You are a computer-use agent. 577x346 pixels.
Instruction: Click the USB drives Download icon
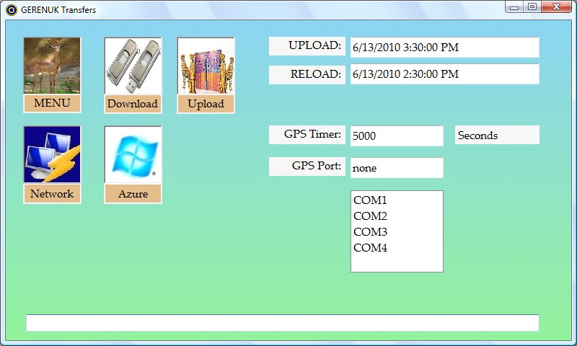[133, 66]
